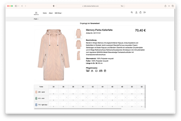Click the privacy shield icon in Safari

click(x=54, y=6)
